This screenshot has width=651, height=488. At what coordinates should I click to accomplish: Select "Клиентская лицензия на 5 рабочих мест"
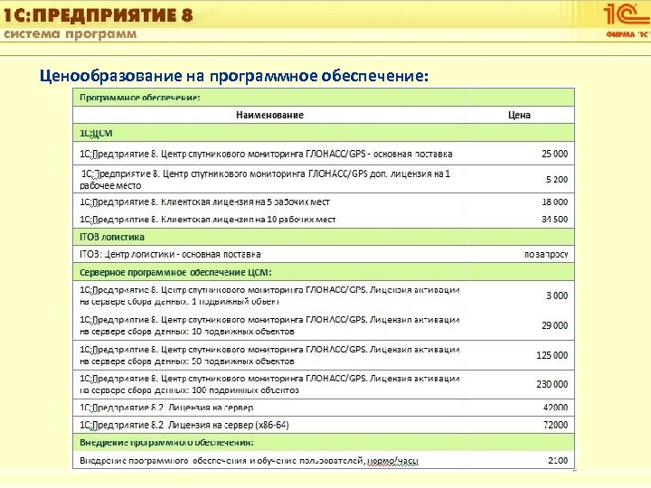pos(204,202)
